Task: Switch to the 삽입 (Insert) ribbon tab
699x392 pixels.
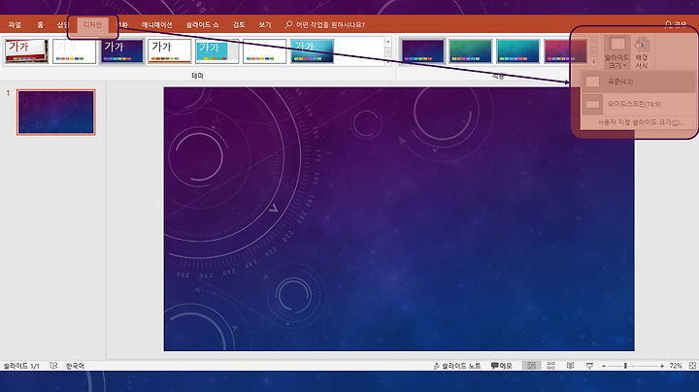Action: (62, 25)
